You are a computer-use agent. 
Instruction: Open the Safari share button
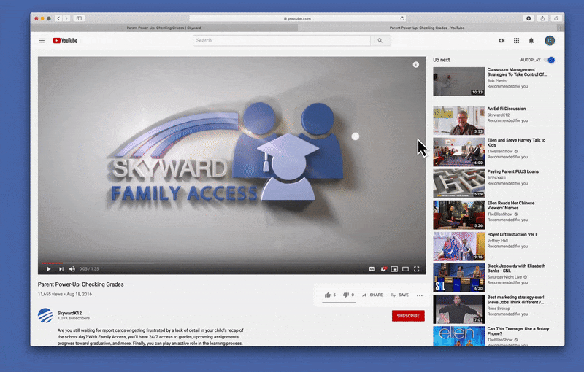[542, 18]
